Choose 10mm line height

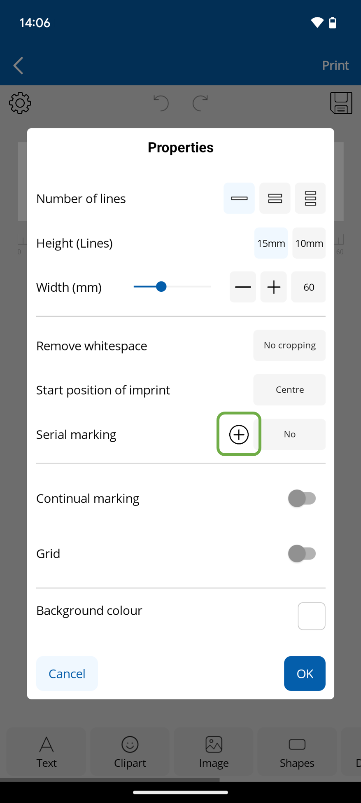pos(309,243)
